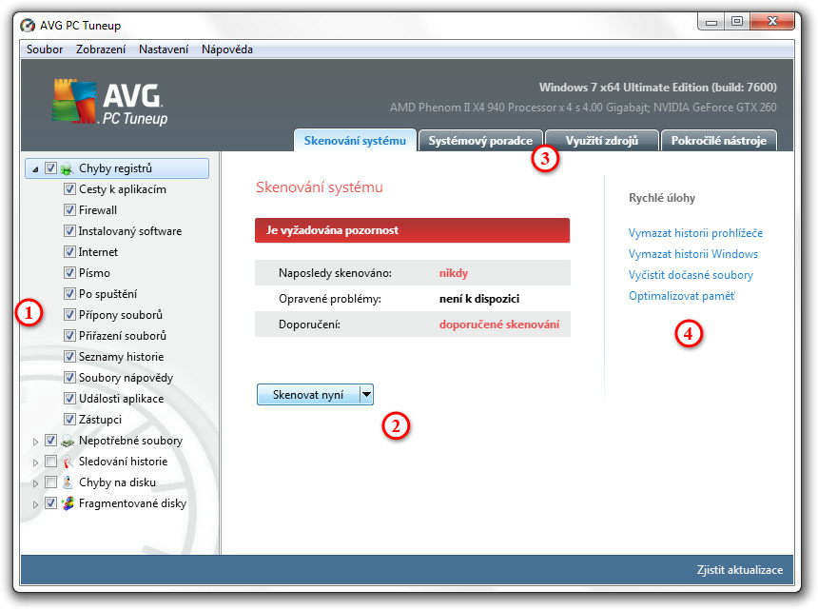Click the Sledování historie icon
Viewport: 818px width, 610px height.
pyautogui.click(x=68, y=462)
